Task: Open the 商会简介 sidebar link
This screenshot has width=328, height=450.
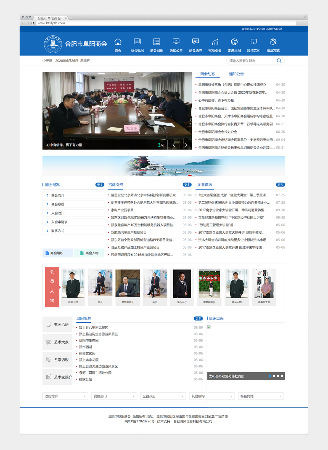Action: (58, 195)
